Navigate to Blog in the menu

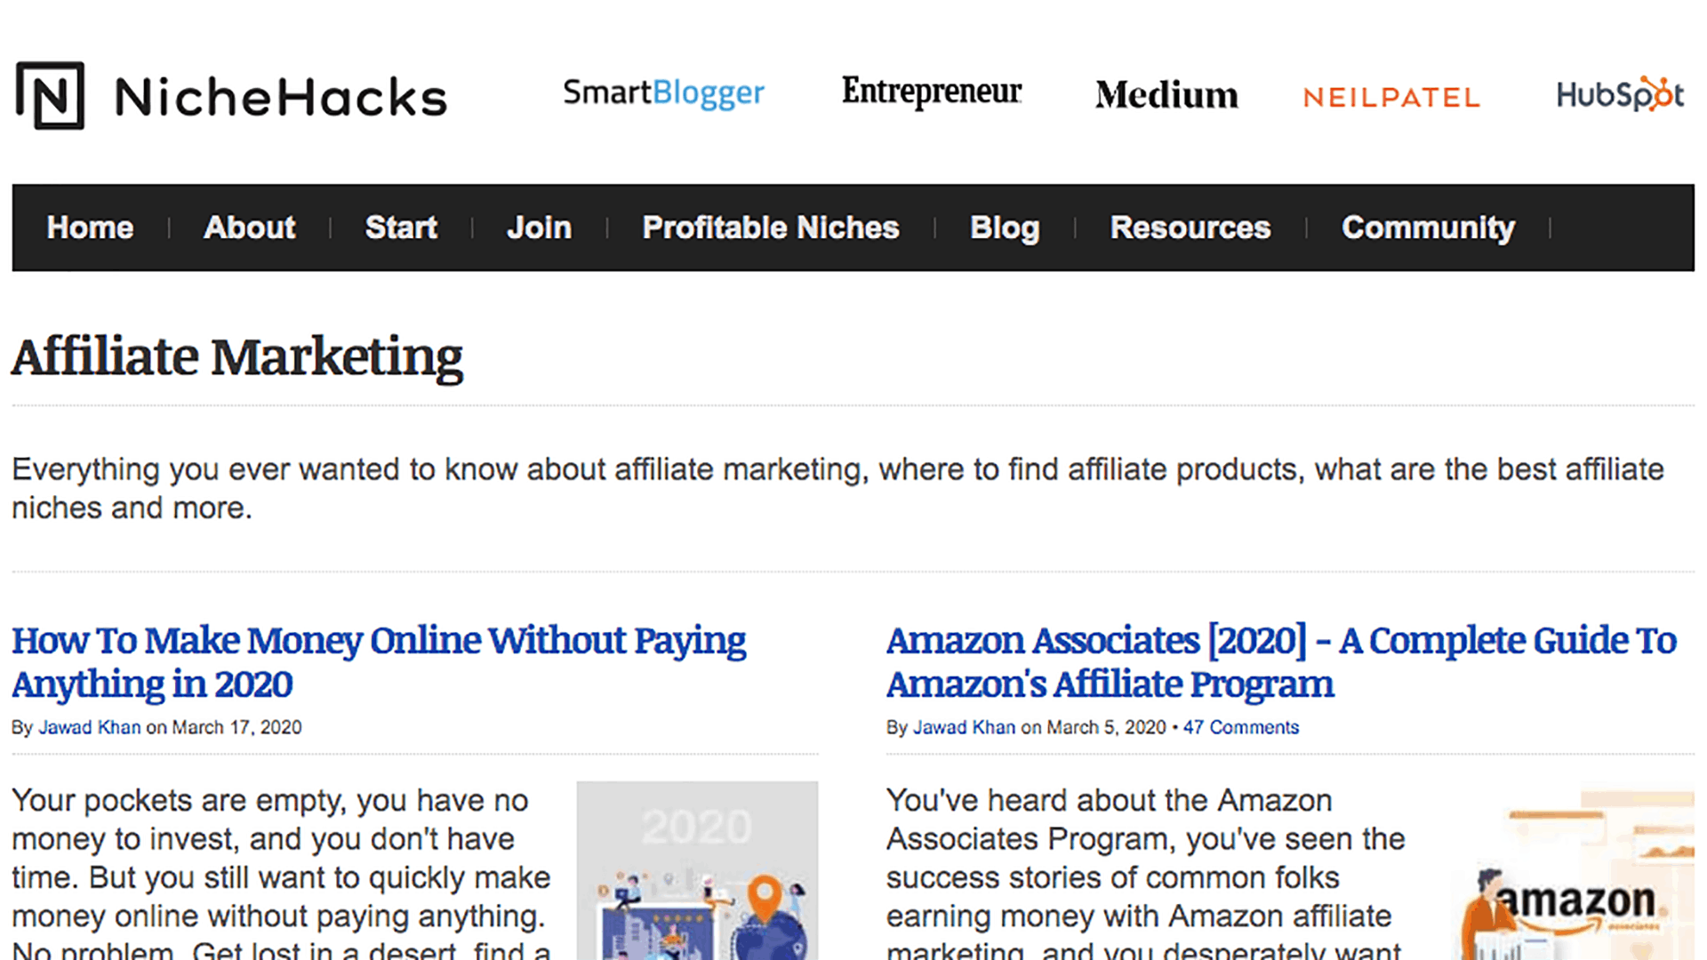tap(1005, 228)
